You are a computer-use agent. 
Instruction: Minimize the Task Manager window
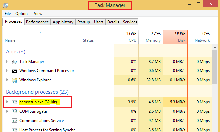tap(190, 4)
